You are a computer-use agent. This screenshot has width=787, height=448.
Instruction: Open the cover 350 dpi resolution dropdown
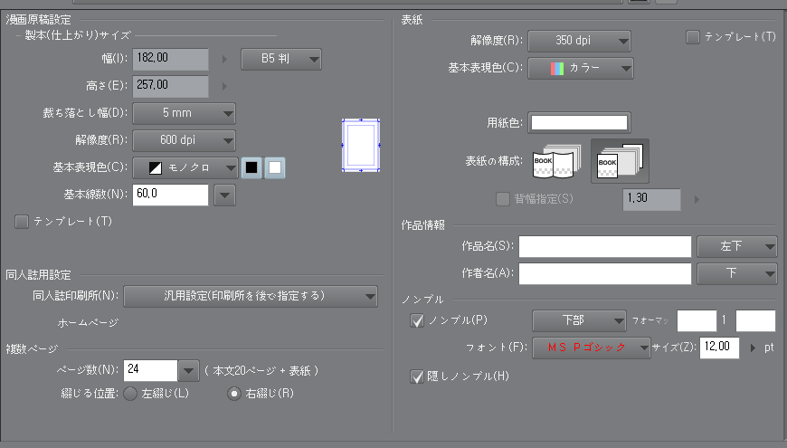tap(579, 42)
